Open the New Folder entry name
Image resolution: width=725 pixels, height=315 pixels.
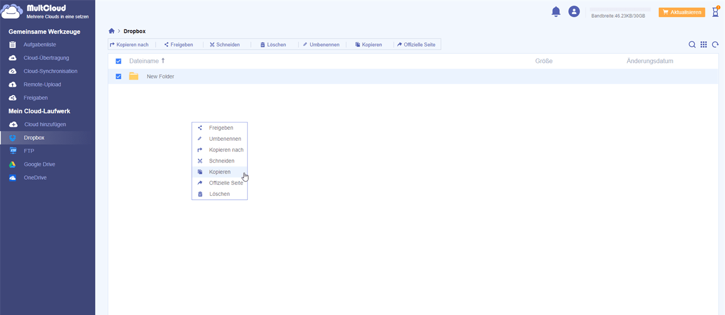point(161,76)
